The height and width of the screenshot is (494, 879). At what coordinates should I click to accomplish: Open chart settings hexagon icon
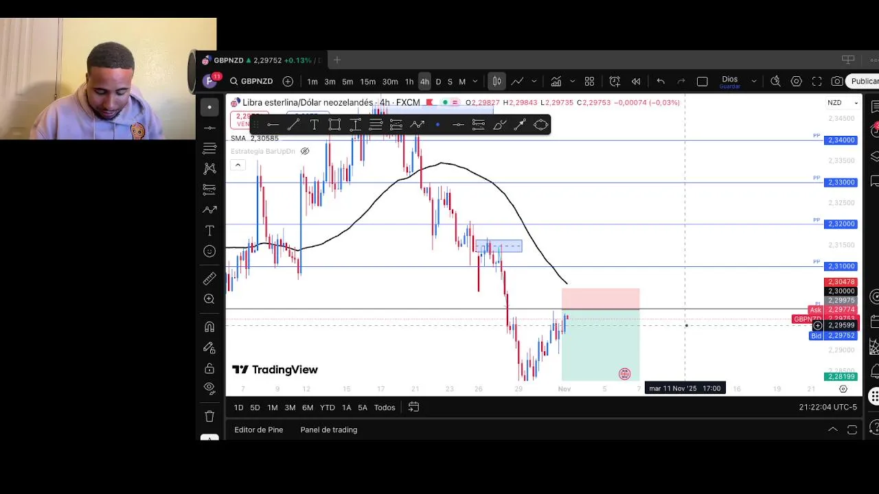[796, 81]
